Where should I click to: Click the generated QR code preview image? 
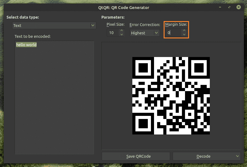[171, 96]
